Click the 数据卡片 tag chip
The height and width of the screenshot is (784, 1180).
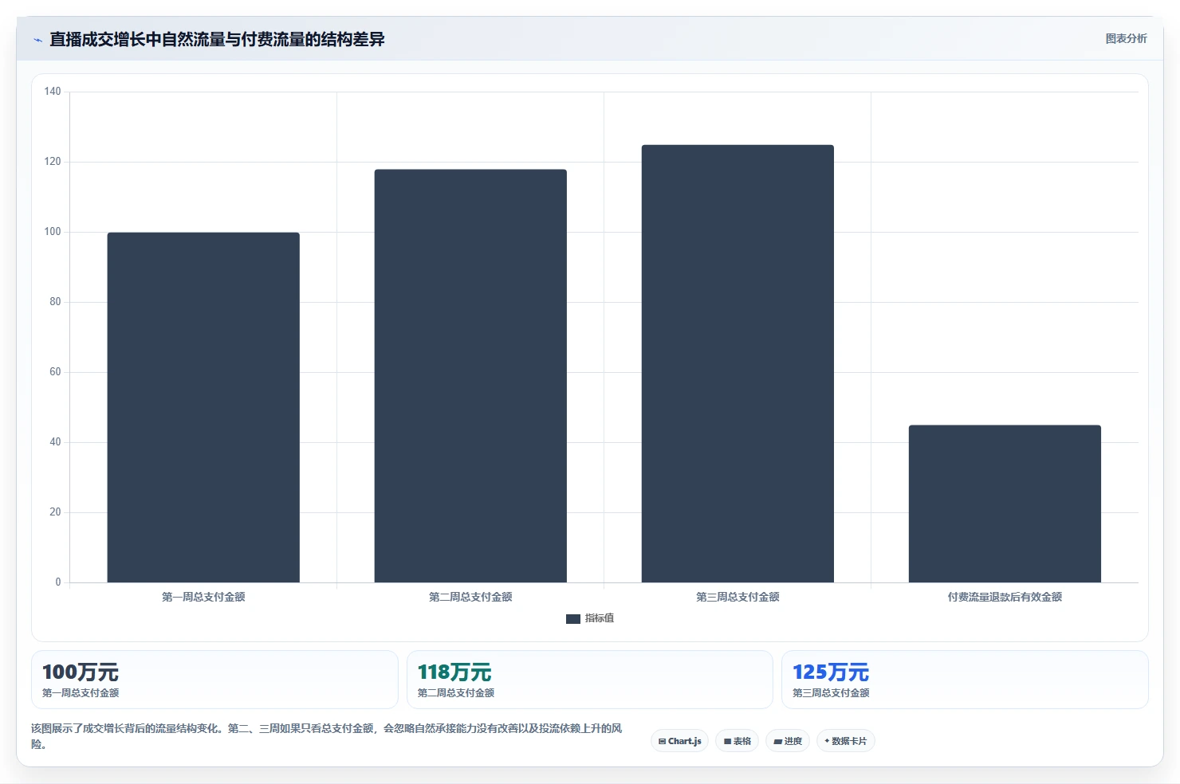[x=846, y=741]
